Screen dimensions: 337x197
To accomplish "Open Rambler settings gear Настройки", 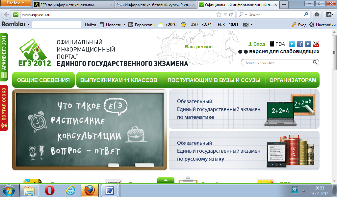I will click(x=322, y=25).
